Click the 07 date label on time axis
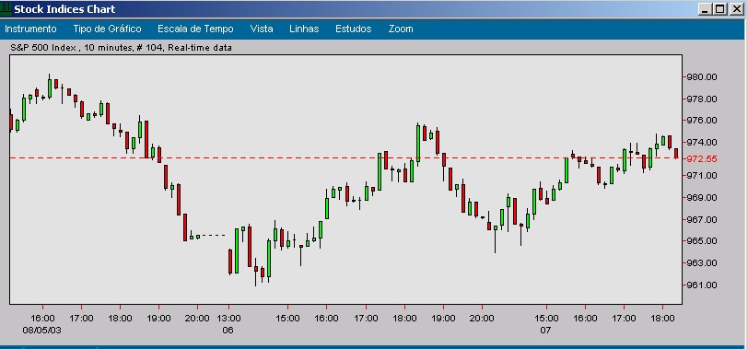This screenshot has width=748, height=349. pos(545,330)
